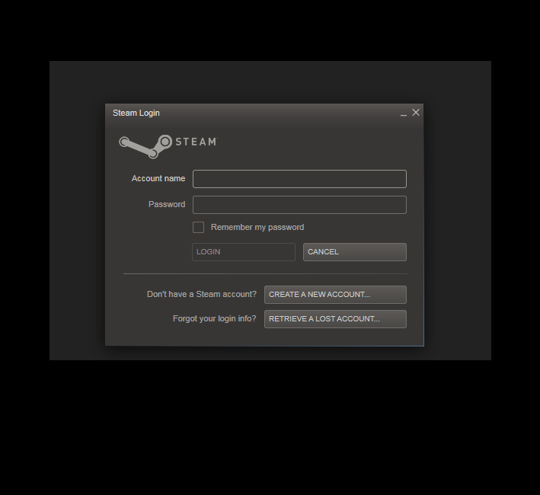Click the Steam Login title text
540x495 pixels.
tap(136, 113)
